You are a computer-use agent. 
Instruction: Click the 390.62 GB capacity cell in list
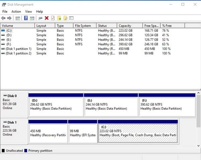[126, 44]
